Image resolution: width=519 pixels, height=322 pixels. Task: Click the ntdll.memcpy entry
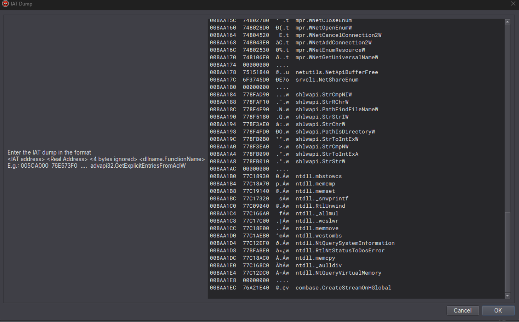point(314,258)
